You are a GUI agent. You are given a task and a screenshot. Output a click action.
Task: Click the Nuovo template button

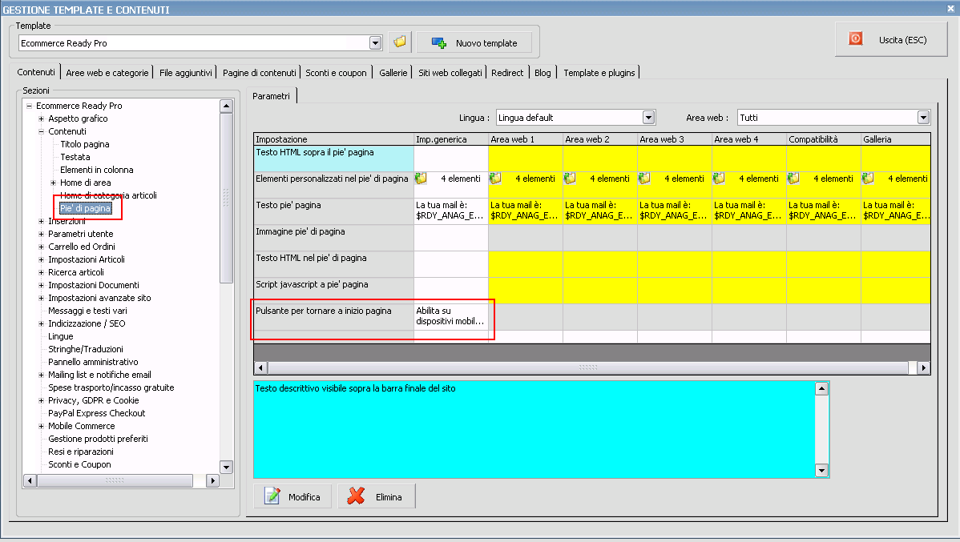coord(474,42)
